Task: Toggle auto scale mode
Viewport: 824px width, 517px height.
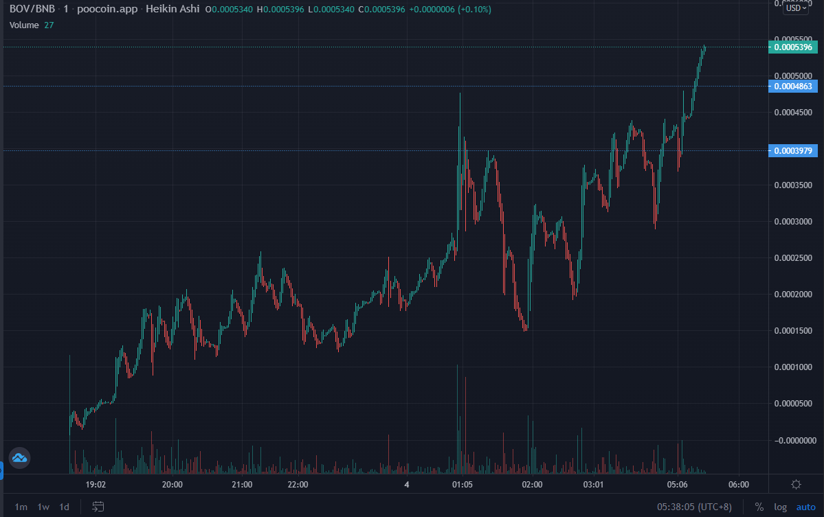Action: tap(805, 507)
